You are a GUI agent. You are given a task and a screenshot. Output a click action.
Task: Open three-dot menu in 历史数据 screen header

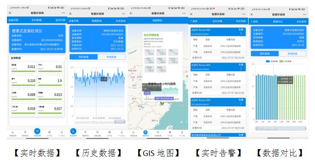tap(123, 14)
